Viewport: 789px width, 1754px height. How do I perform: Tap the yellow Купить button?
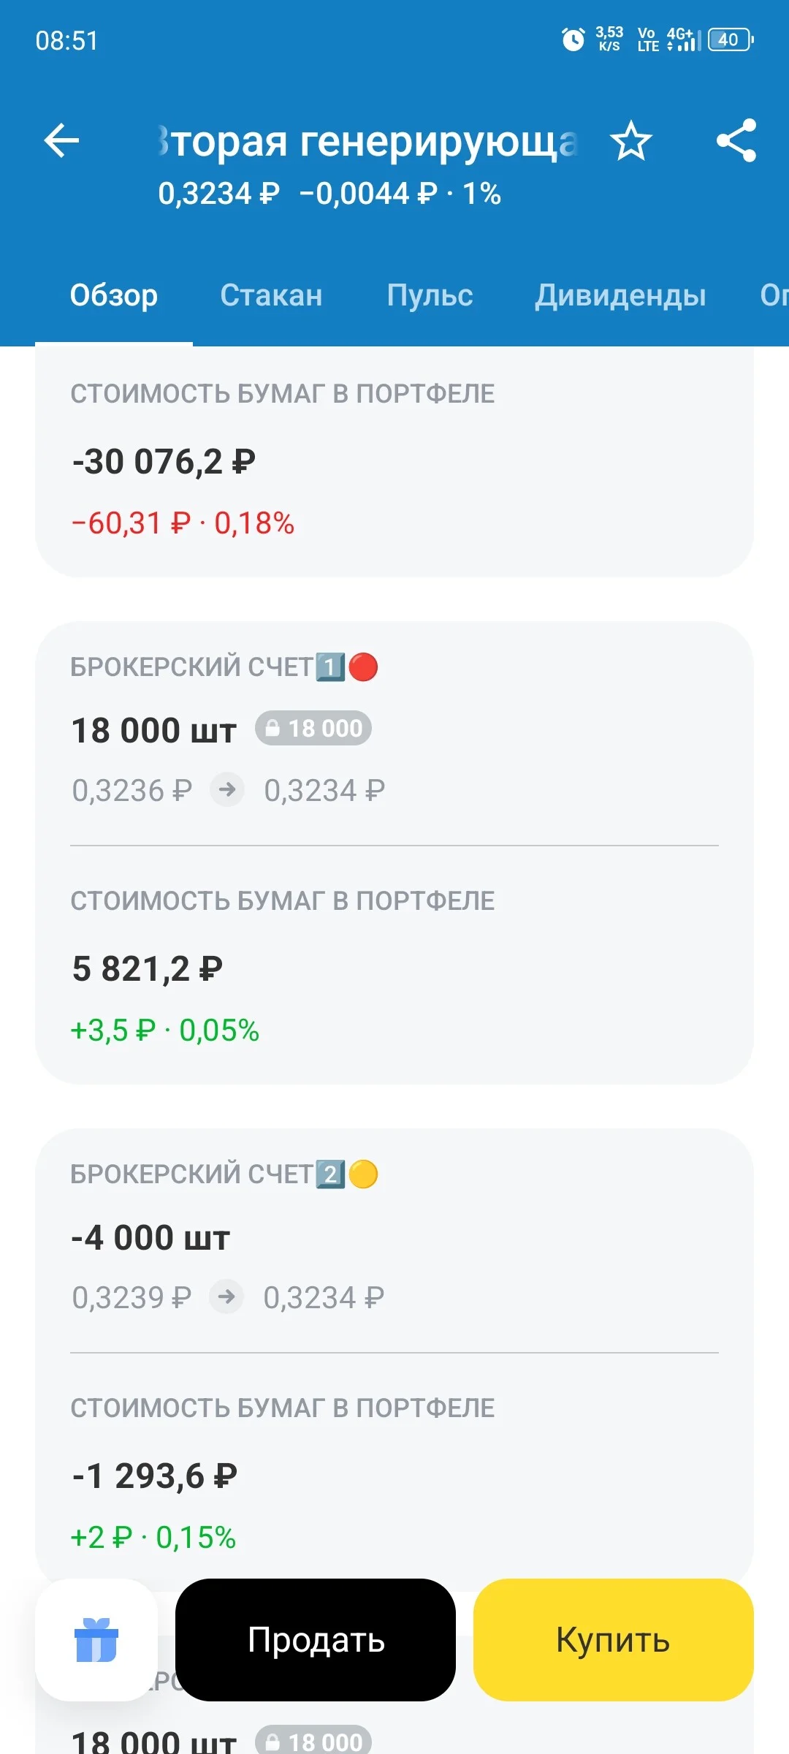(614, 1639)
